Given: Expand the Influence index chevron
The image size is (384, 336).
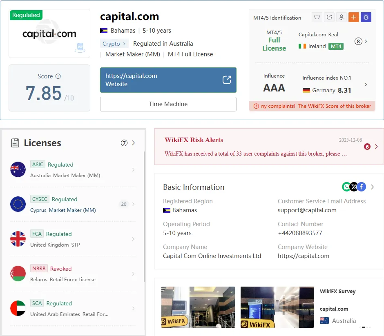Looking at the screenshot, I should 366,85.
